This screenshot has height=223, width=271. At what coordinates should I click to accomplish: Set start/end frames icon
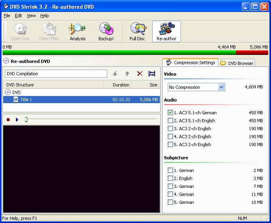click(x=152, y=74)
